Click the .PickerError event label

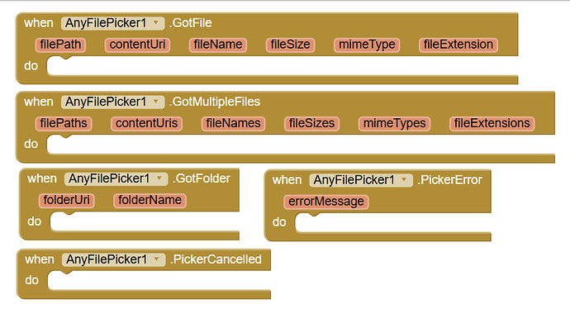449,179
